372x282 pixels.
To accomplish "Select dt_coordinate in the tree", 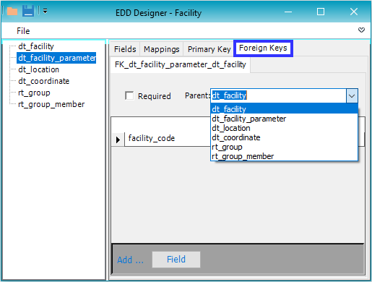I will pyautogui.click(x=43, y=81).
